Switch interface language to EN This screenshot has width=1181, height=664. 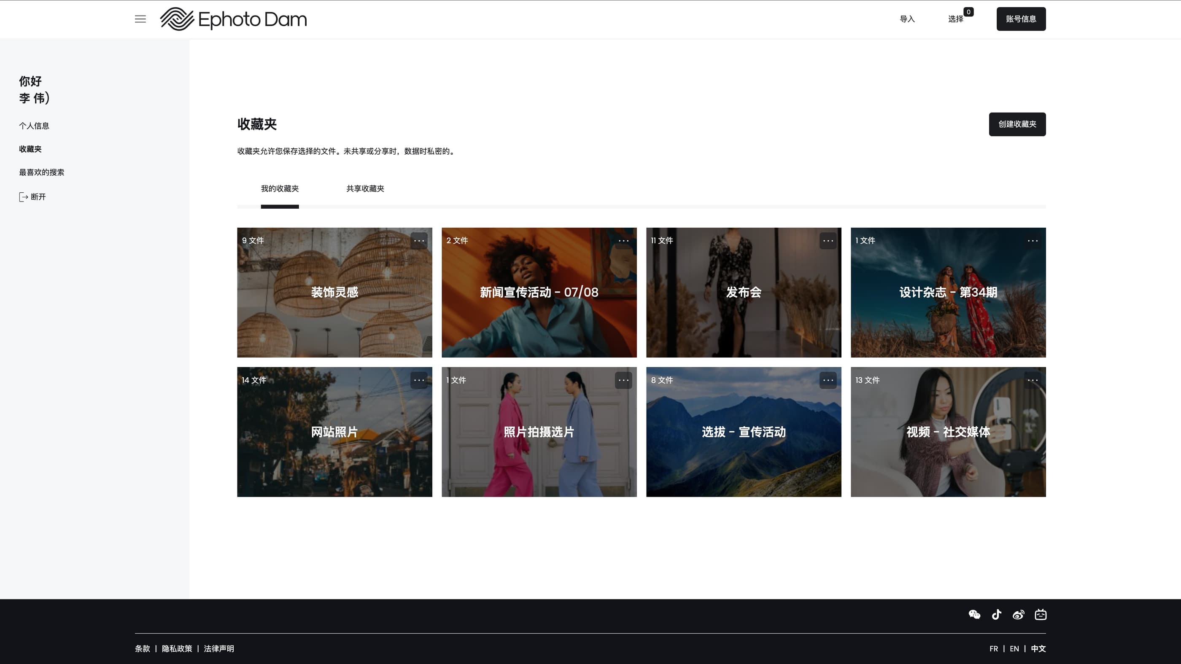(1014, 648)
